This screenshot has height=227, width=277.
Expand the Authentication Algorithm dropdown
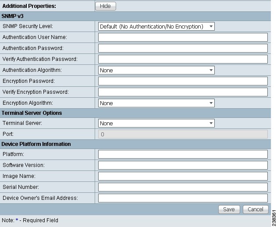[156, 70]
